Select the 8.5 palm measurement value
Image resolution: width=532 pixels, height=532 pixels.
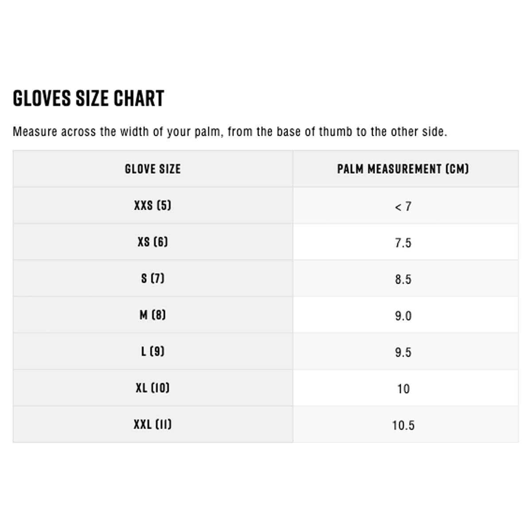click(x=403, y=279)
